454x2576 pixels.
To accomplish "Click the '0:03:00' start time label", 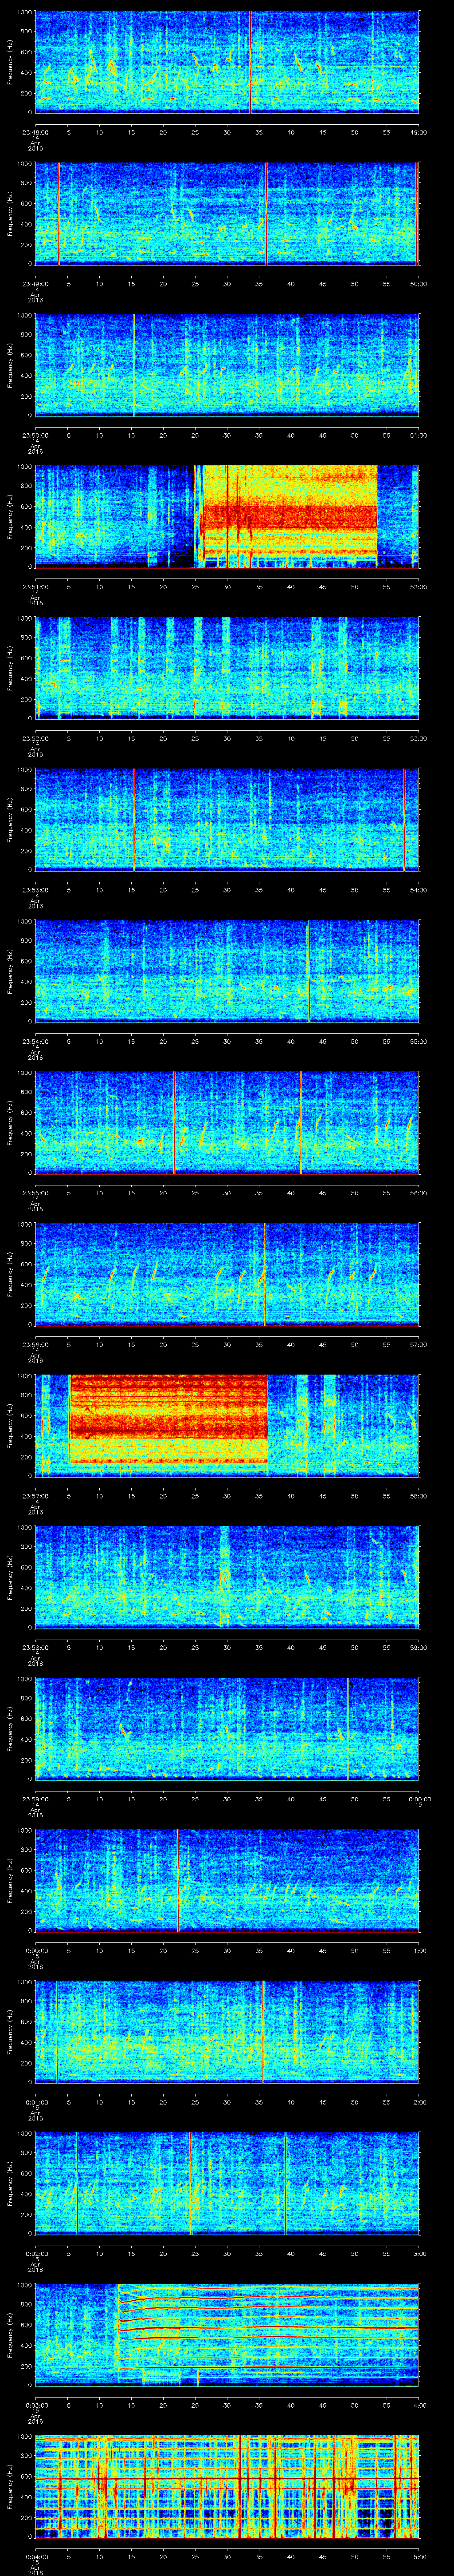I will [x=36, y=2405].
